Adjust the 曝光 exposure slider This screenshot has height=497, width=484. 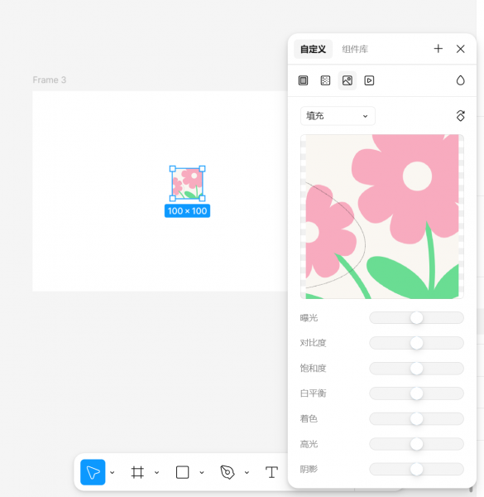click(x=417, y=318)
